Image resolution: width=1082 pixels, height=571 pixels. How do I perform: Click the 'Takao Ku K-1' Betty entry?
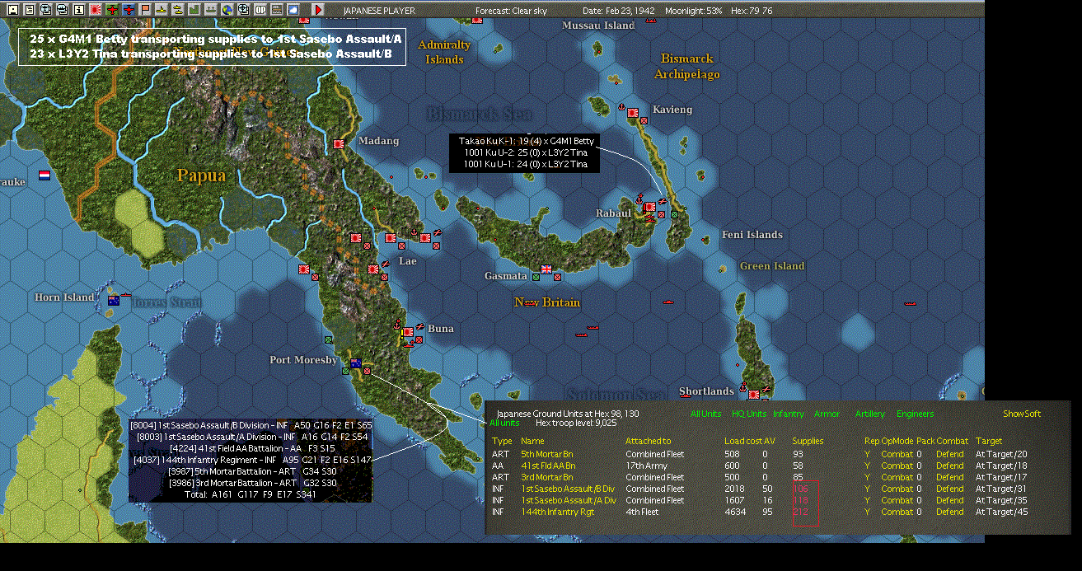coord(527,141)
